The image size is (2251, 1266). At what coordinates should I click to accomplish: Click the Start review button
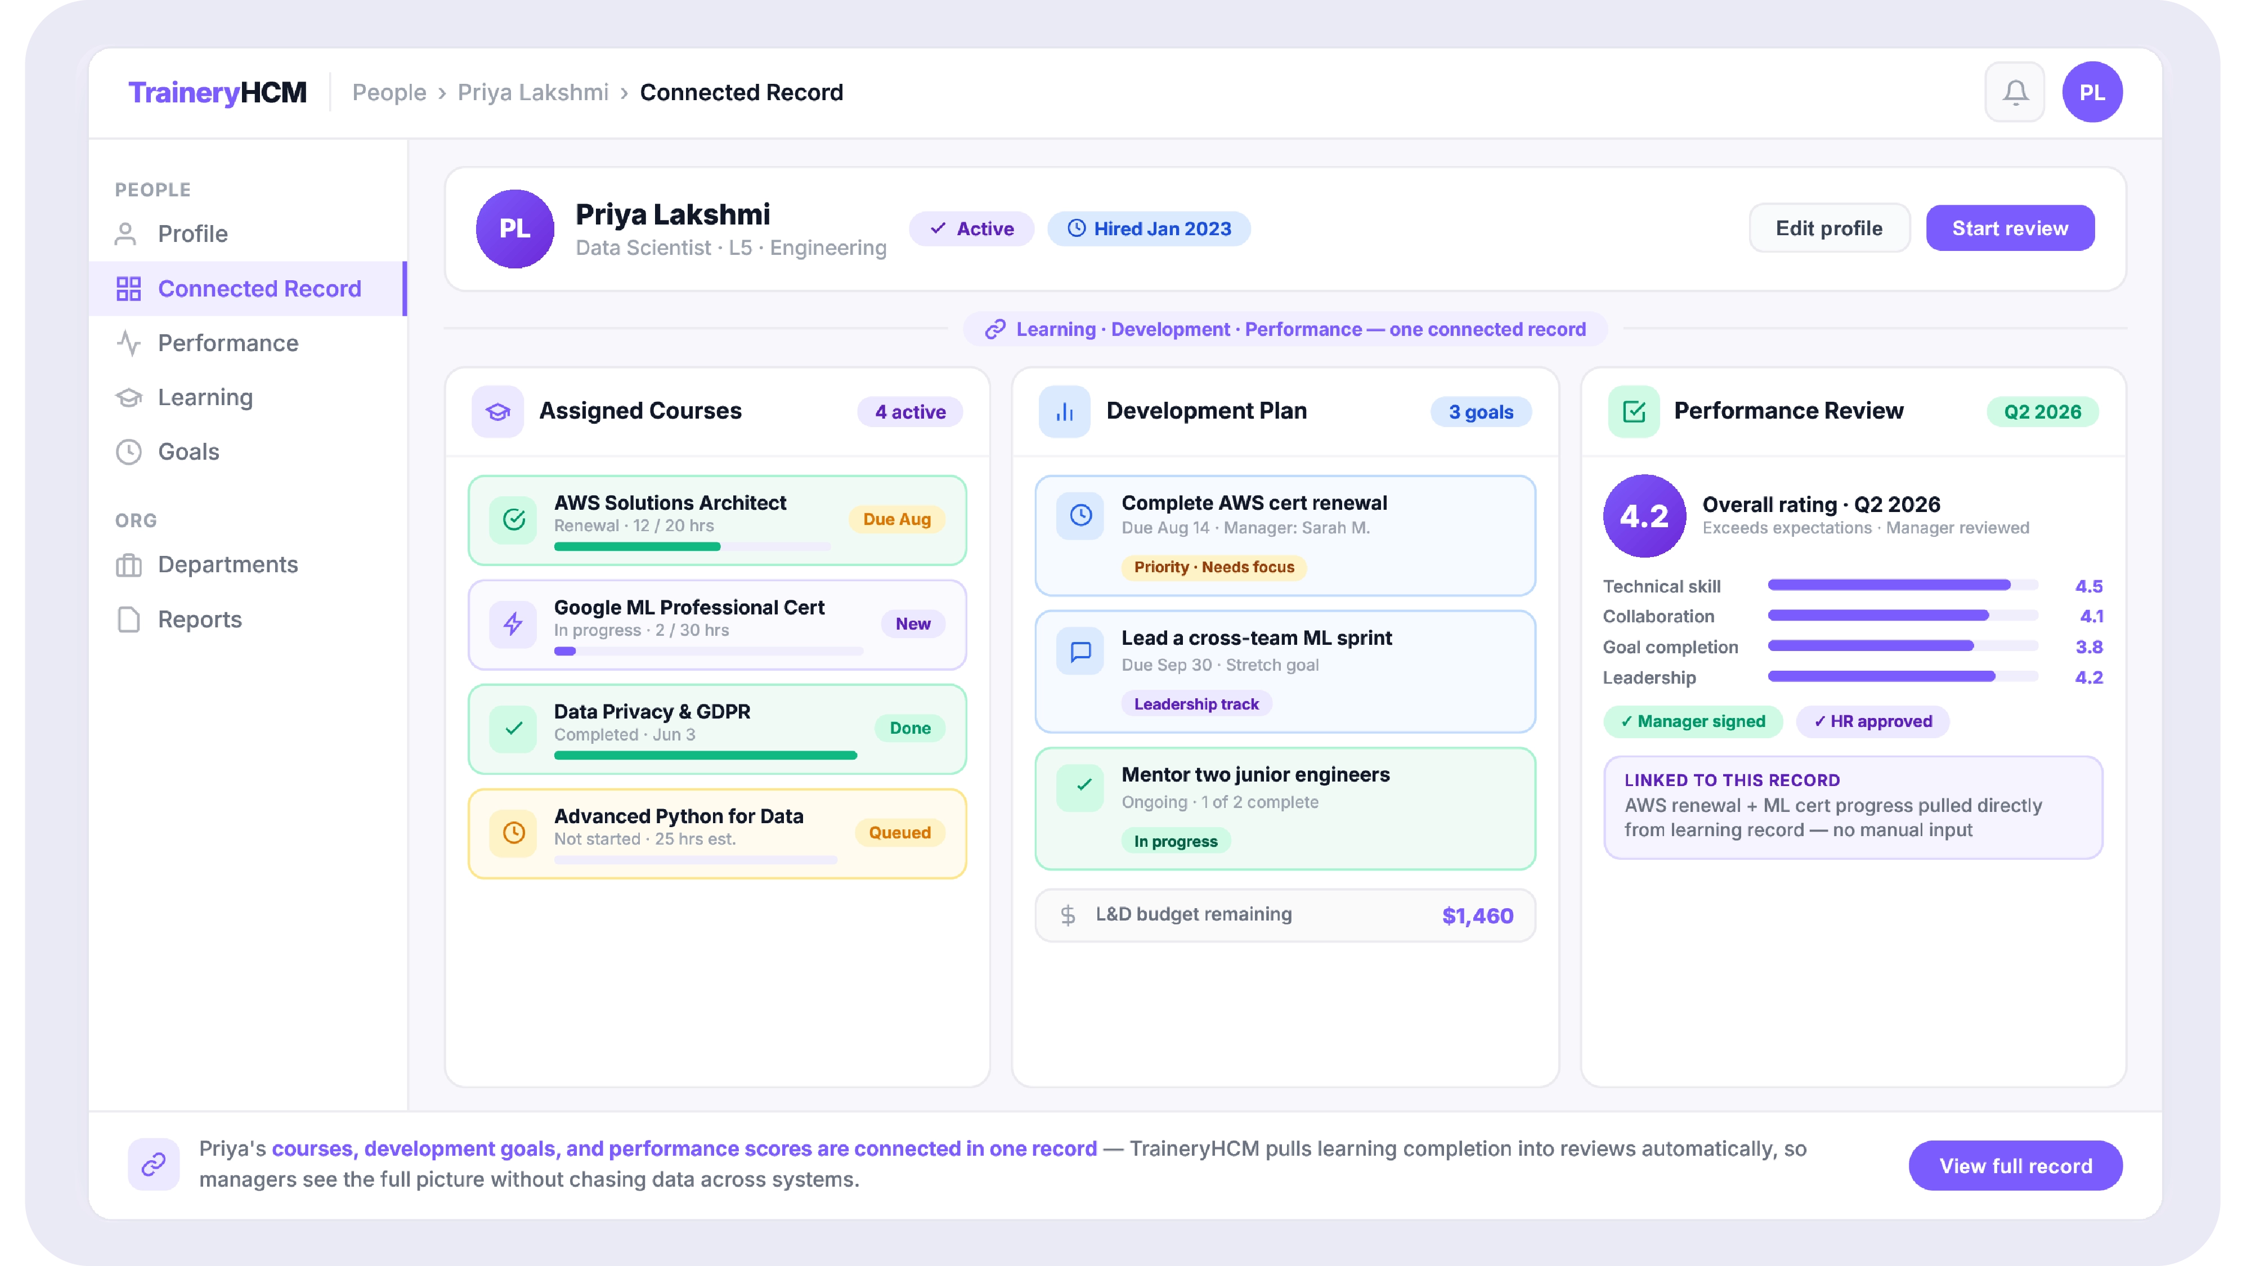(2010, 228)
